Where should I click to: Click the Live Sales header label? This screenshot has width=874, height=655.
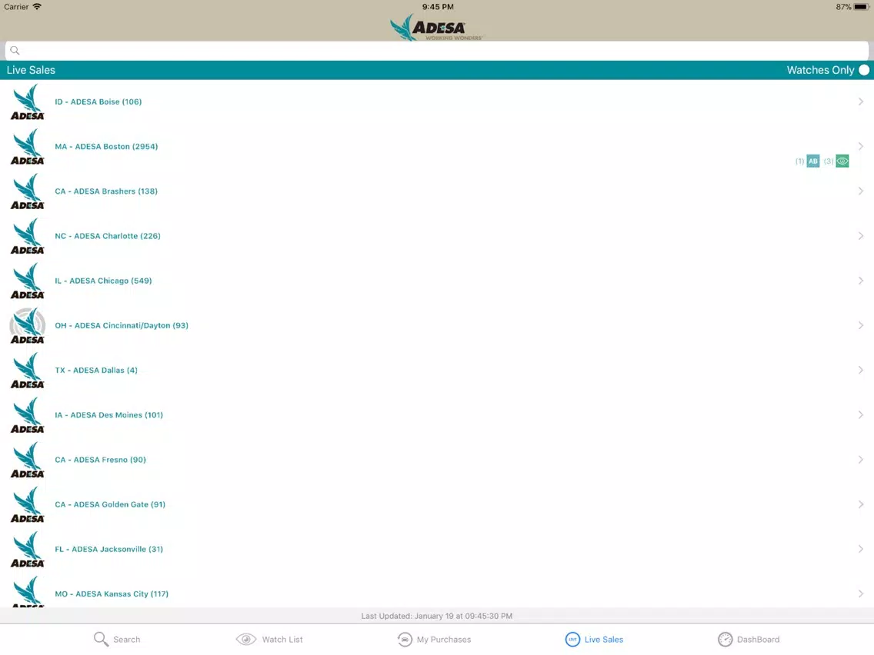[x=31, y=70]
